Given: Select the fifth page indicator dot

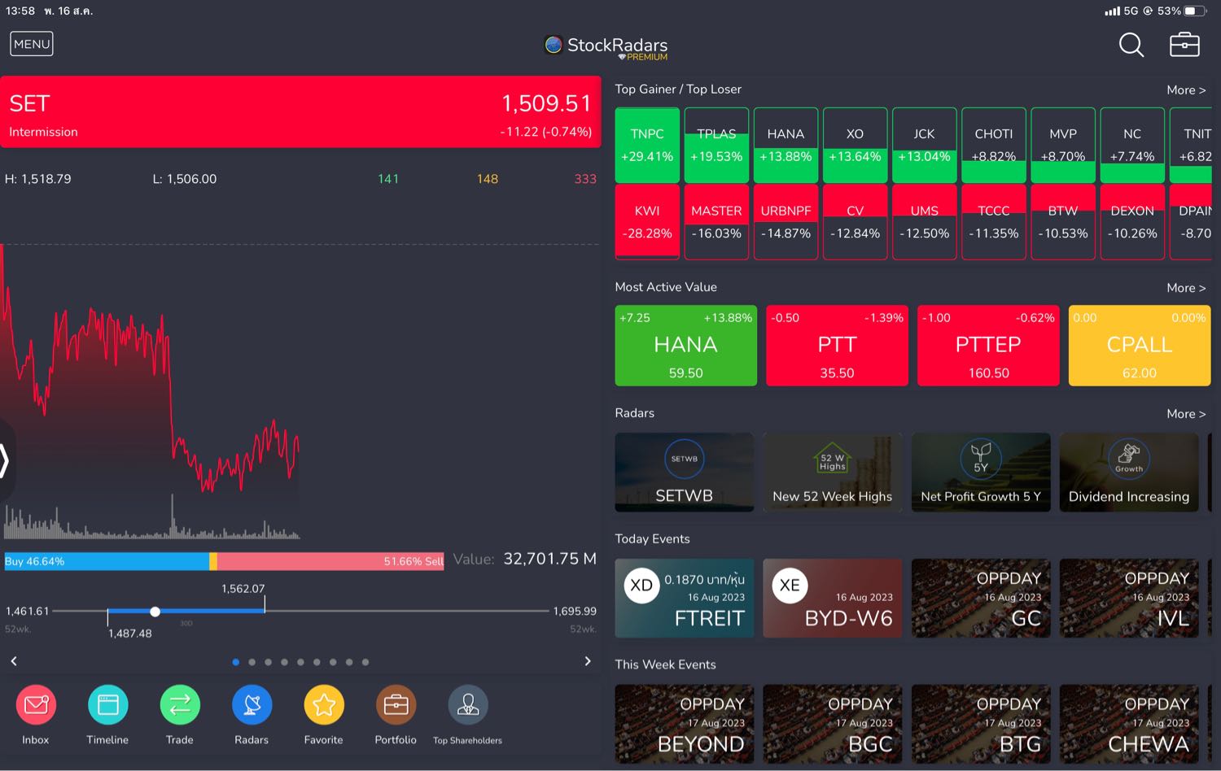Looking at the screenshot, I should [300, 662].
